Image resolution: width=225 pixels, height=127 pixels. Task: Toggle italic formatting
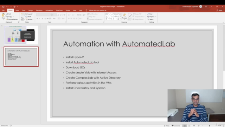tap(40, 19)
